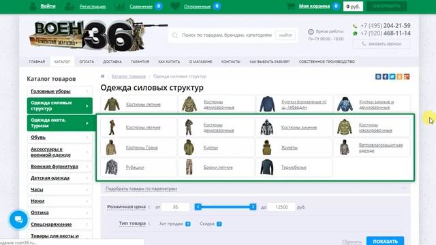Open the Доставка menu tab
The width and height of the screenshot is (436, 245).
[x=112, y=62]
